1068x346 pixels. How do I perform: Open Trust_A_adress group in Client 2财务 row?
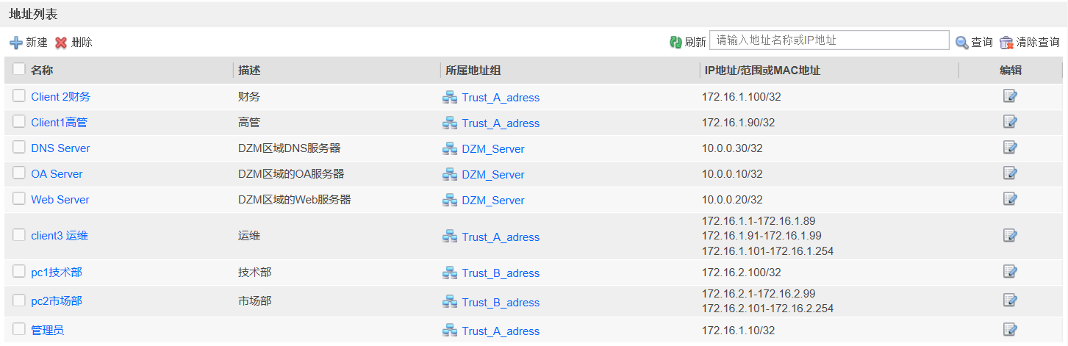tap(501, 98)
